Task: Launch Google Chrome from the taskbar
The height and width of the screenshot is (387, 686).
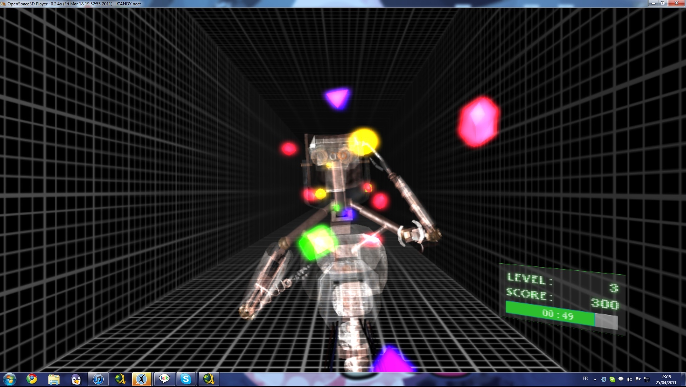Action: click(32, 379)
